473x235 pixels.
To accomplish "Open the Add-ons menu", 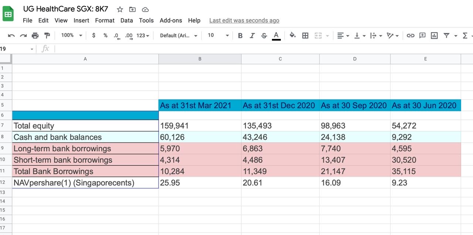I will [x=171, y=20].
